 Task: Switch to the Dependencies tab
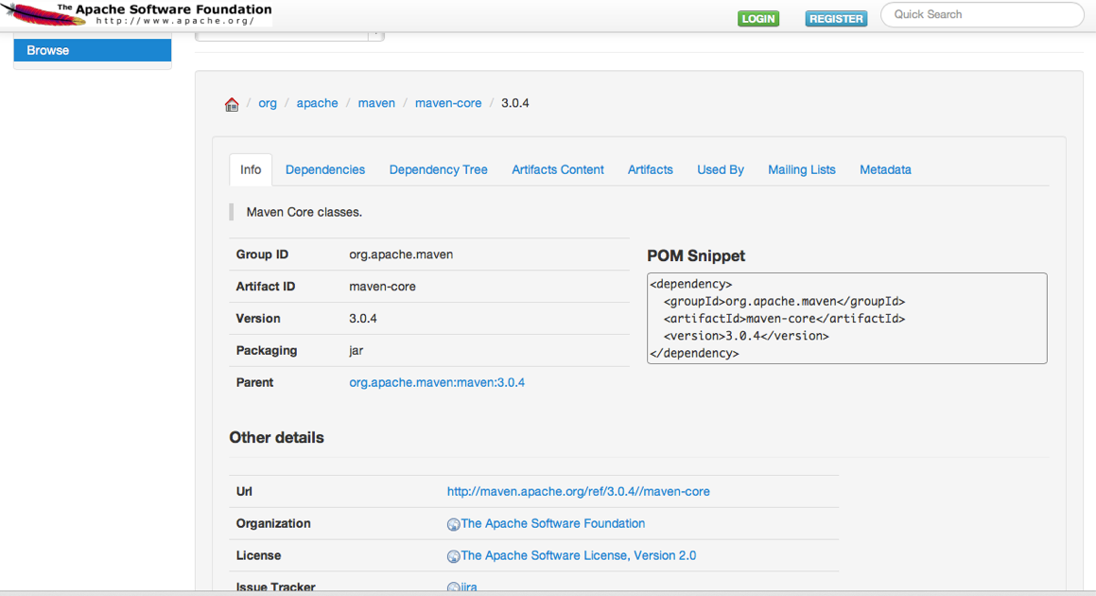325,170
